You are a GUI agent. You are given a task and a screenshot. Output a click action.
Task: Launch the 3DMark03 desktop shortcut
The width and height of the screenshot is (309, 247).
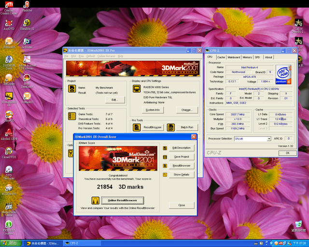pos(27,98)
